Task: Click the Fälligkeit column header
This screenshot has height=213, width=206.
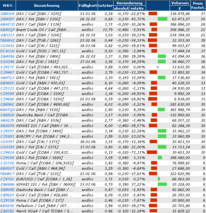Action: (x=88, y=6)
